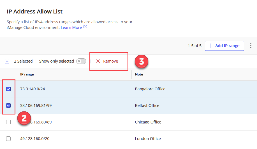Toggle the Show only selected switch

[81, 61]
